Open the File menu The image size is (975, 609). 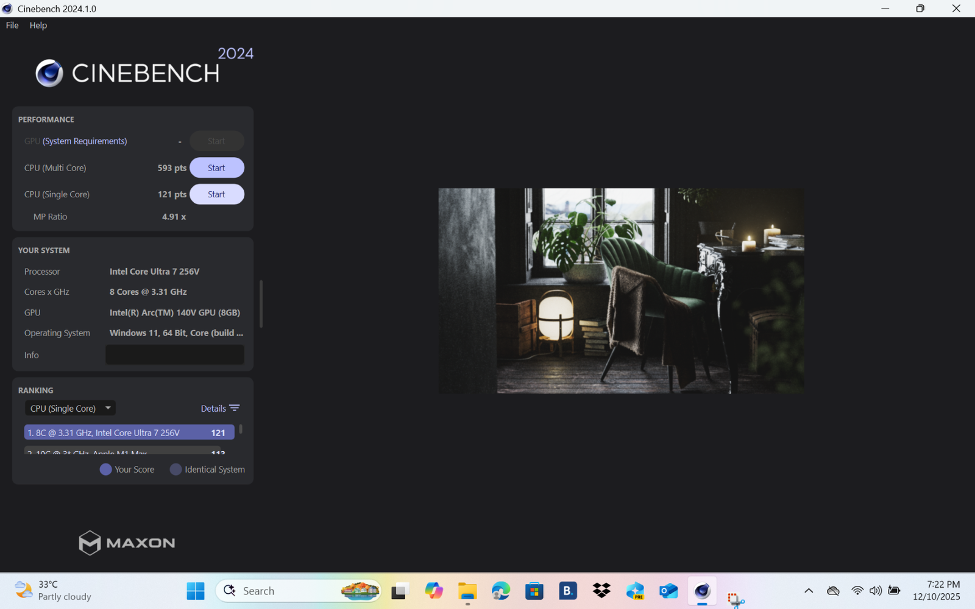[x=12, y=25]
